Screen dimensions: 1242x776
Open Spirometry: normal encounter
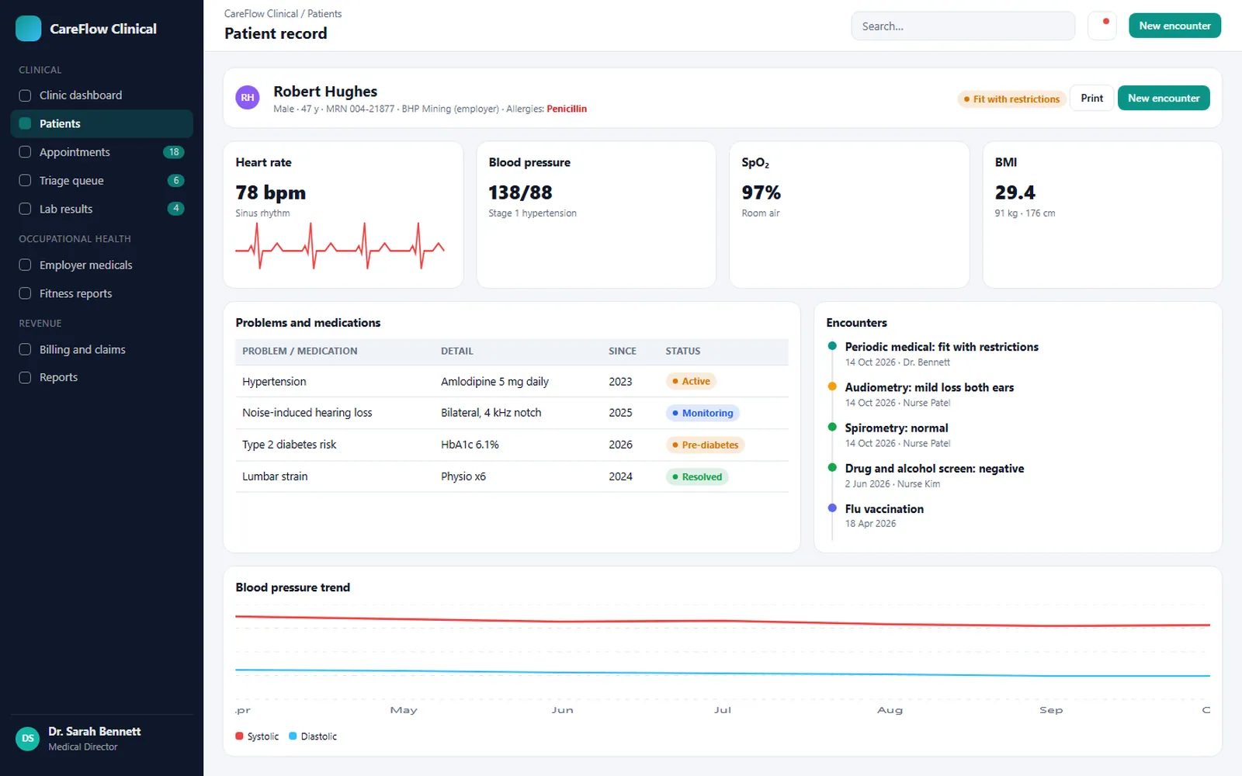pos(897,428)
